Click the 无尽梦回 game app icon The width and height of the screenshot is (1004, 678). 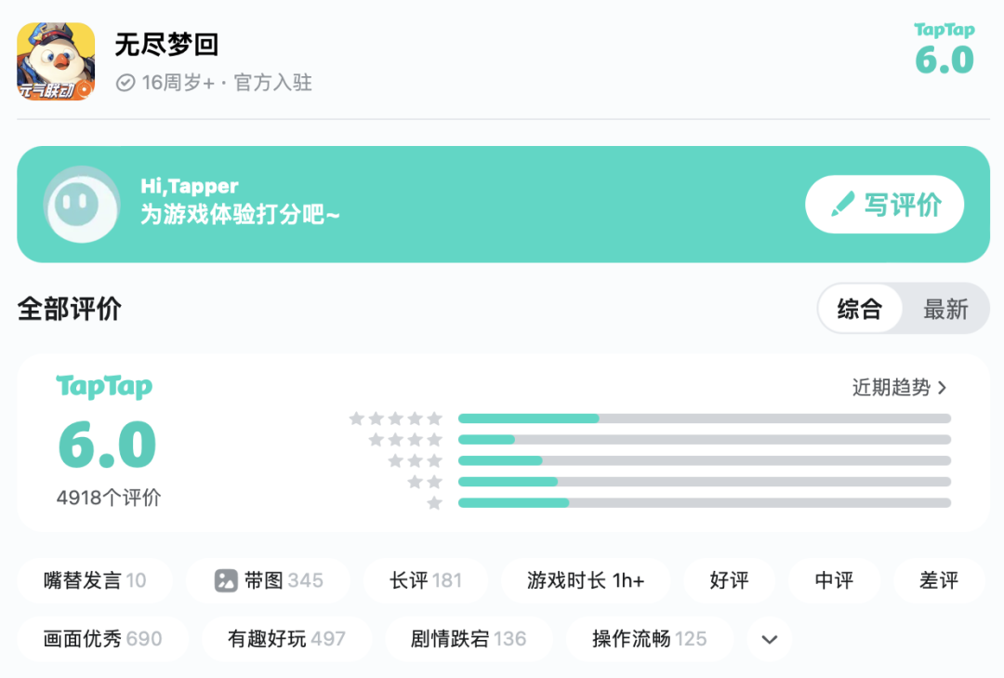pyautogui.click(x=56, y=61)
